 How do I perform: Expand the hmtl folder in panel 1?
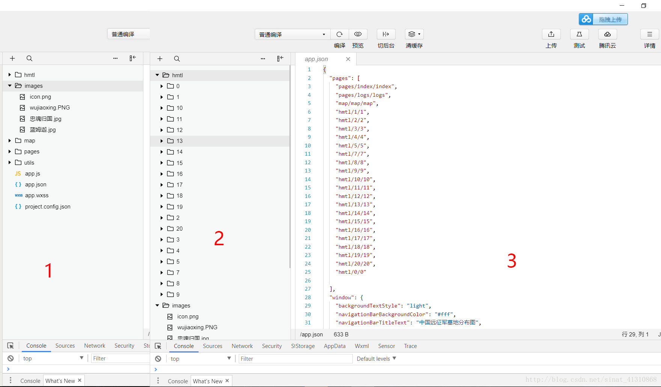click(10, 75)
